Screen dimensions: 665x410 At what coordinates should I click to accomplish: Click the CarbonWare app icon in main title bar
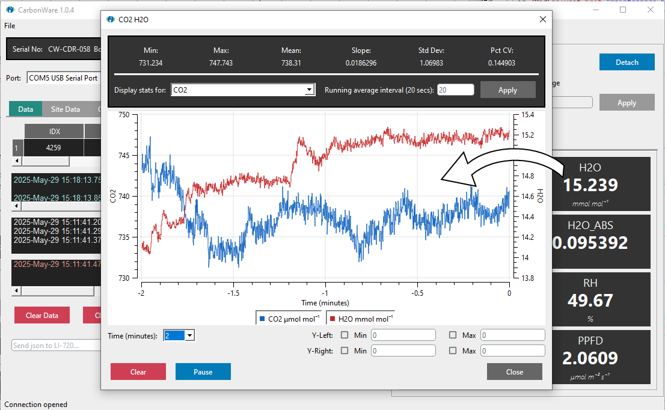tap(10, 10)
